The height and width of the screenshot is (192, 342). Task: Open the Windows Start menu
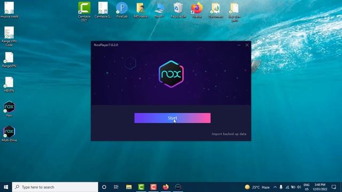[6, 187]
